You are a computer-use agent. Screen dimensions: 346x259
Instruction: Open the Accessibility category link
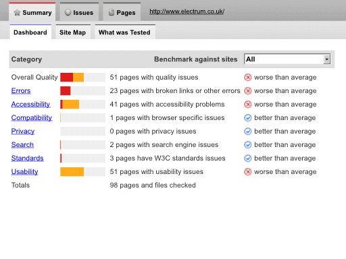30,105
